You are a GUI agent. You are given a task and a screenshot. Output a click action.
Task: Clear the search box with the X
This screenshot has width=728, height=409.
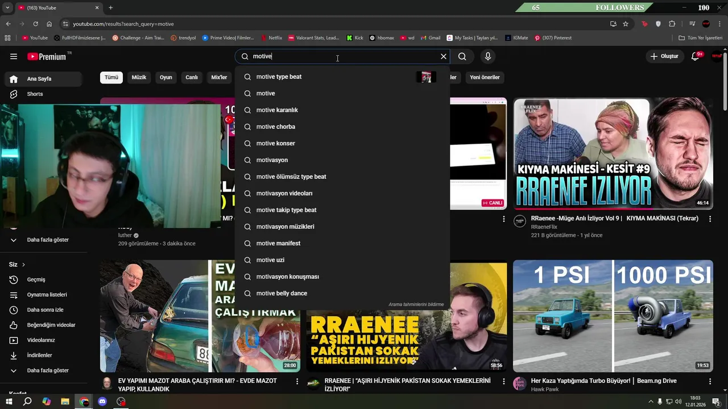[444, 56]
